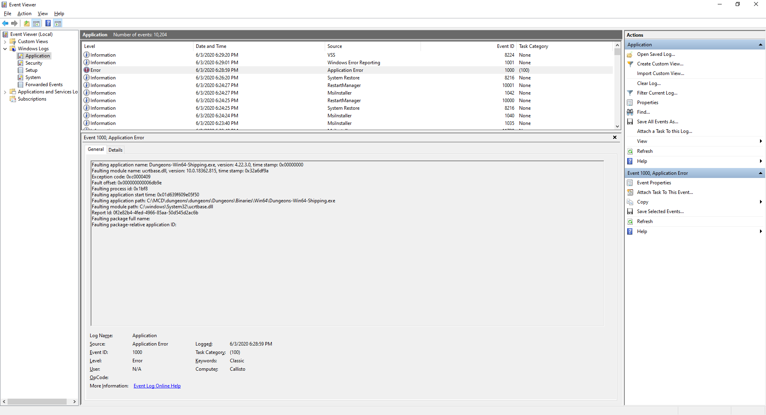Open the Event Log Online Help link

point(157,386)
